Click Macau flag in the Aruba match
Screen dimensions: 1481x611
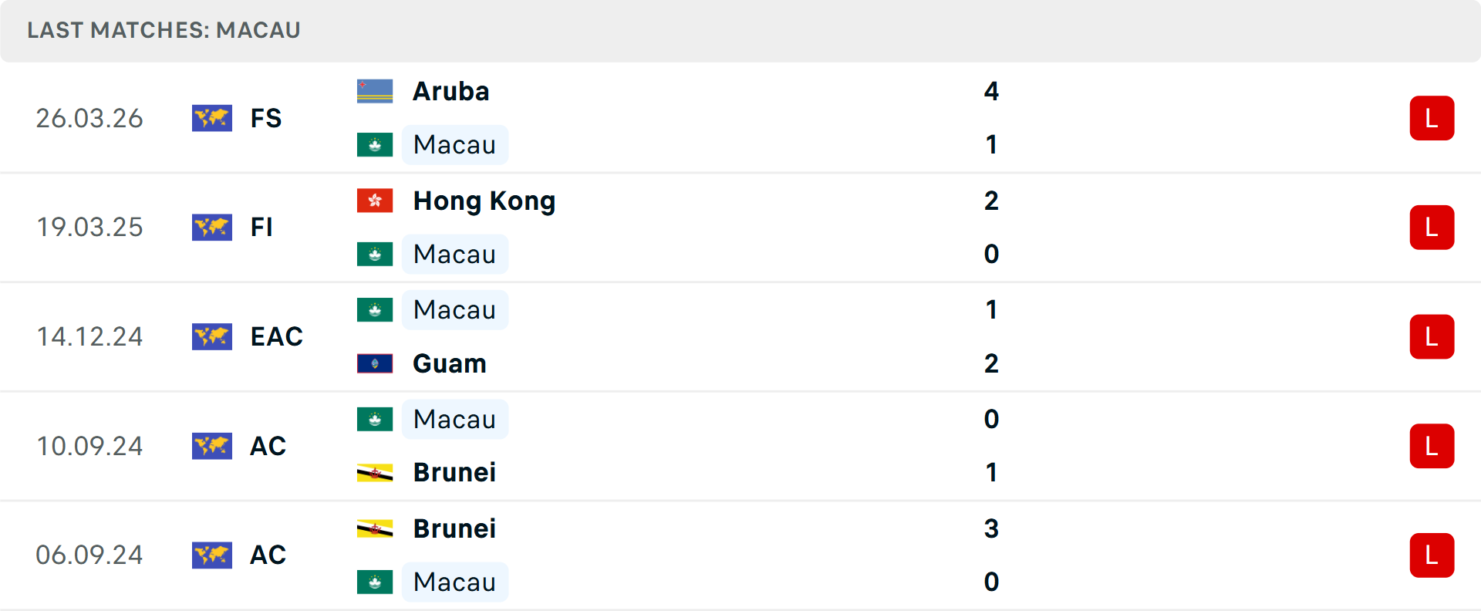click(375, 144)
